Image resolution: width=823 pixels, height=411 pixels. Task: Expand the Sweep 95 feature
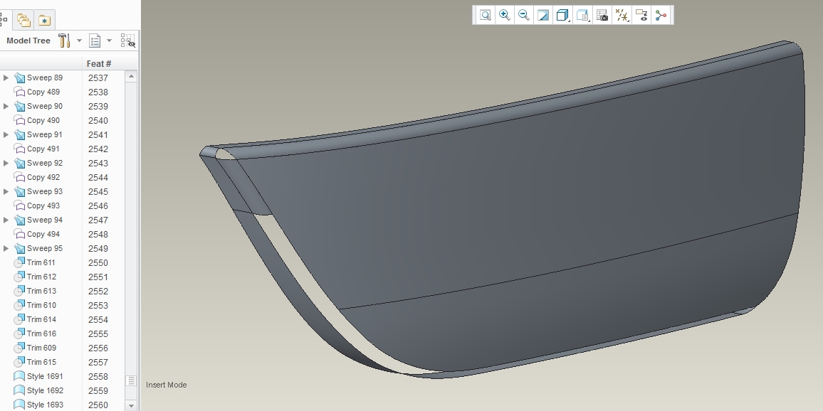tap(6, 248)
